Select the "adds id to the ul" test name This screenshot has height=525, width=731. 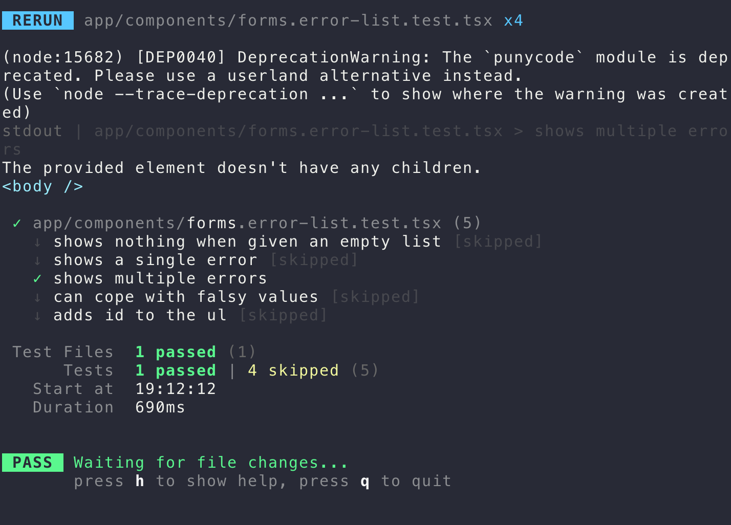(x=140, y=315)
